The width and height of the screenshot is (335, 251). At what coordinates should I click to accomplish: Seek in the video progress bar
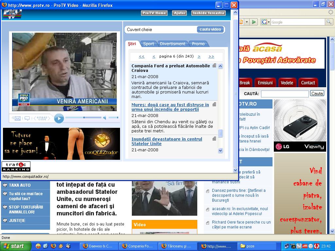click(x=83, y=117)
